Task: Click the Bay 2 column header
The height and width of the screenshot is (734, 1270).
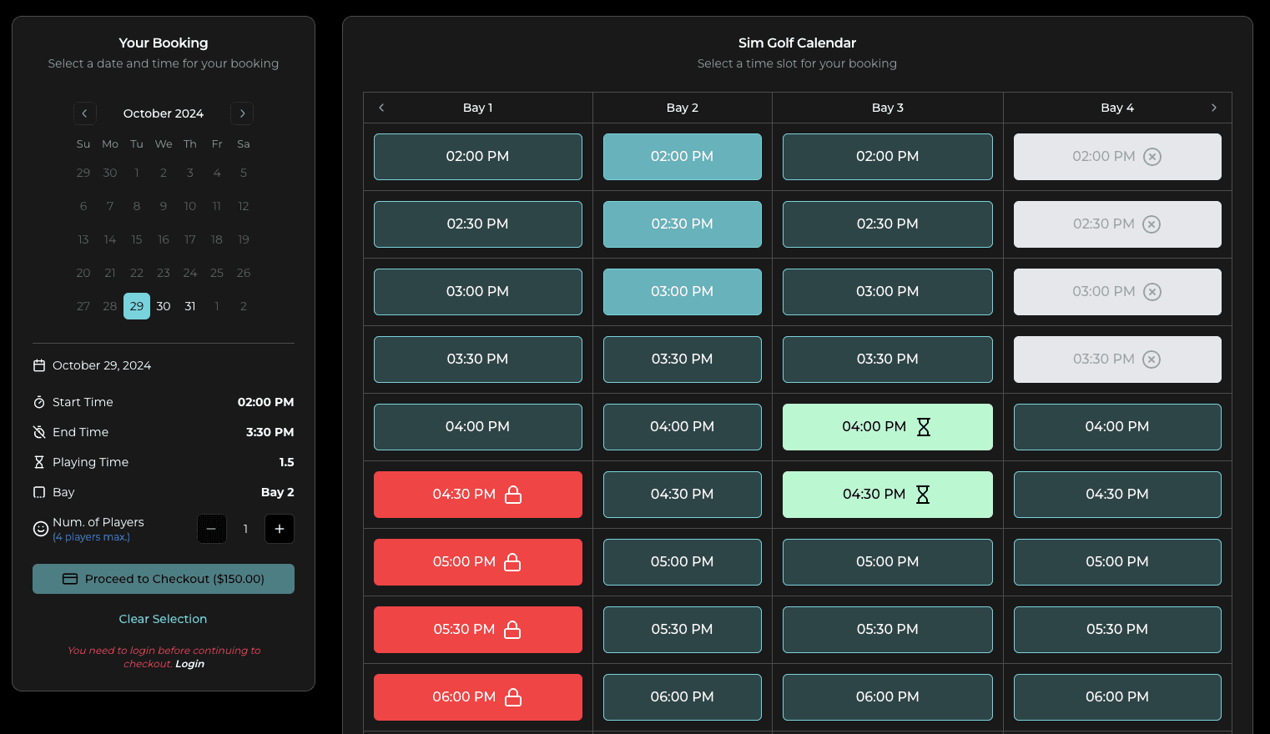Action: (x=683, y=108)
